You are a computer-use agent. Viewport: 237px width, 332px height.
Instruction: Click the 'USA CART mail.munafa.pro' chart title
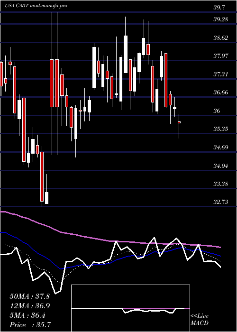[x=36, y=6]
